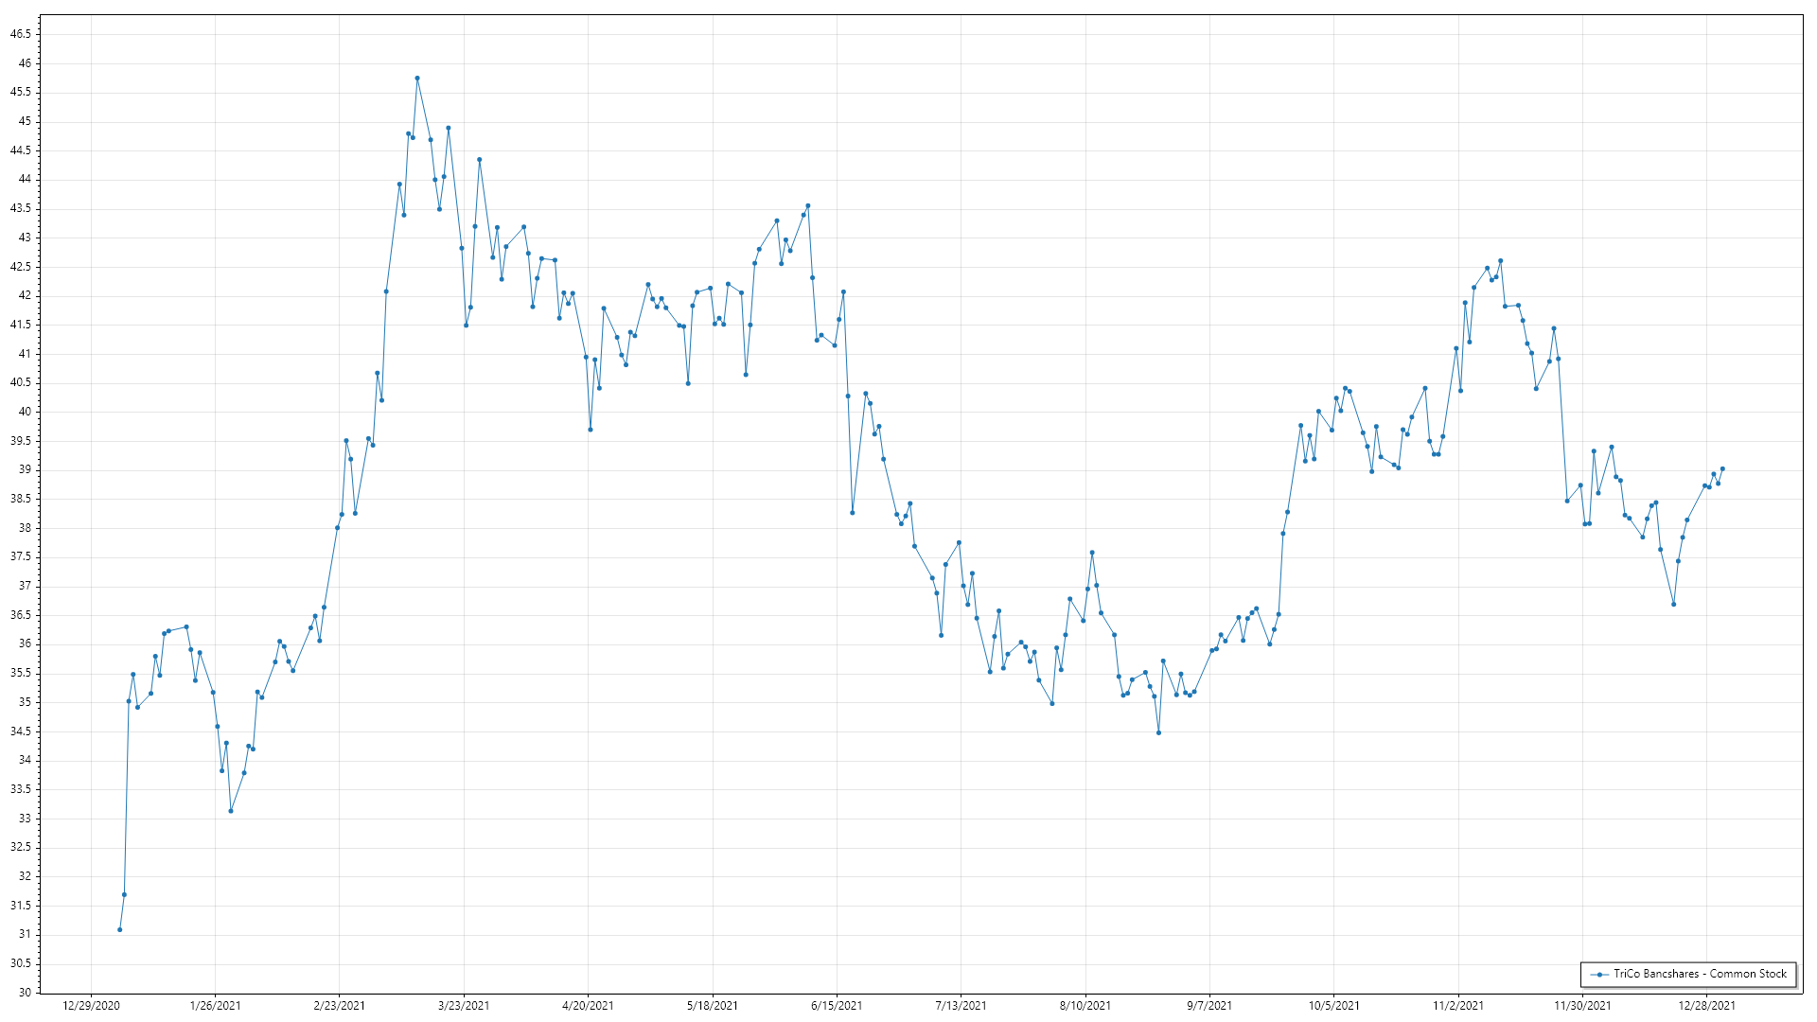1817x1022 pixels.
Task: Click the 40 y-axis label
Action: tap(25, 412)
